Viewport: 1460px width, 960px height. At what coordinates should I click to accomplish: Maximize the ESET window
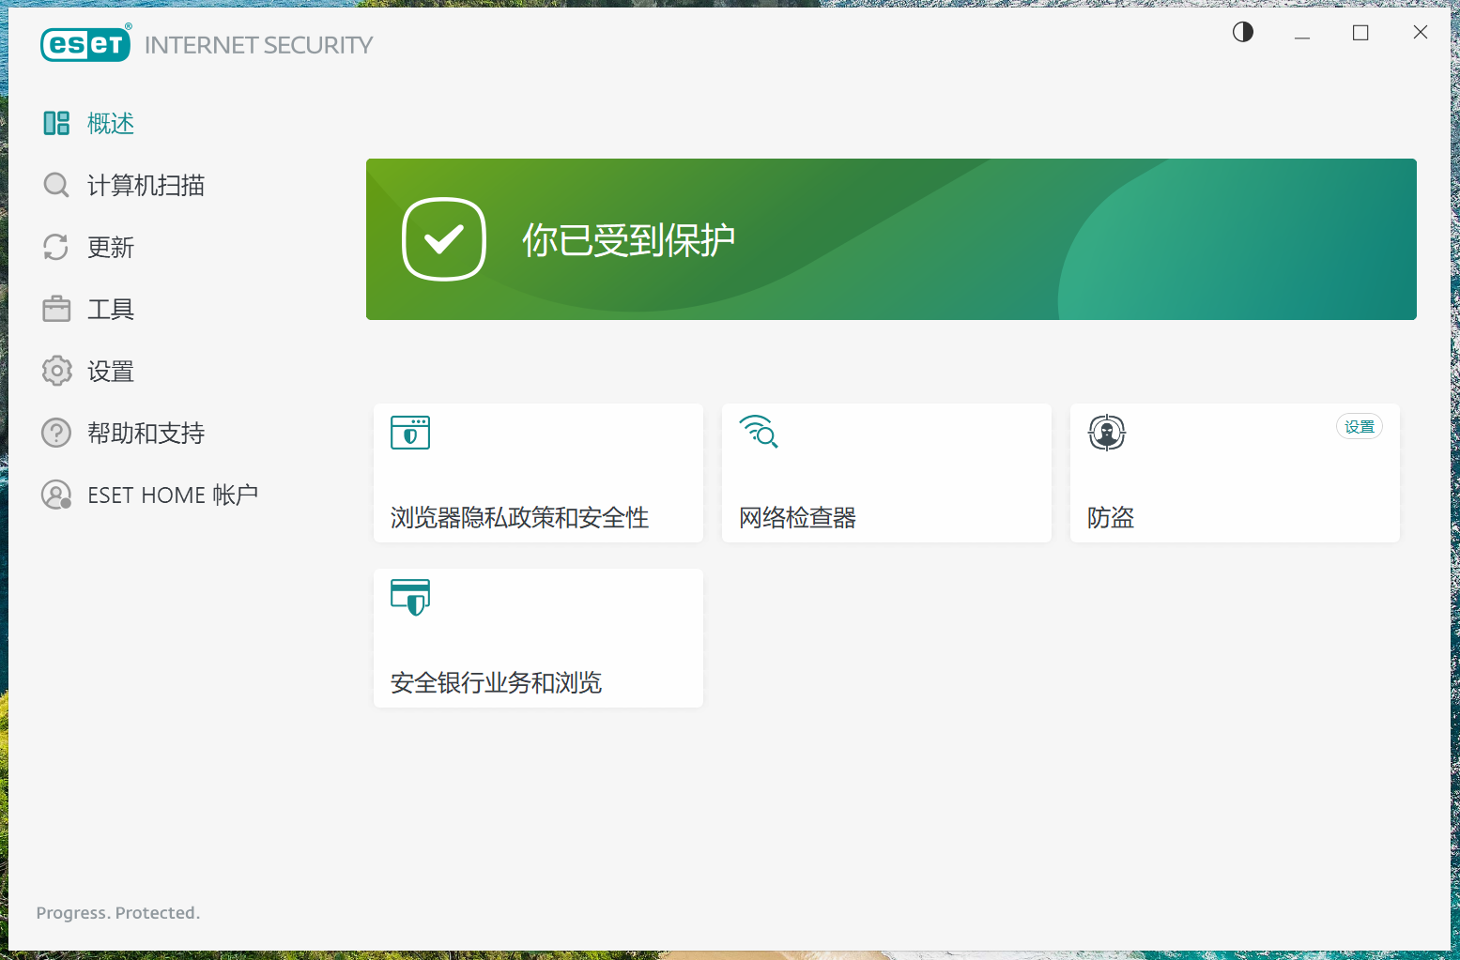pos(1360,33)
